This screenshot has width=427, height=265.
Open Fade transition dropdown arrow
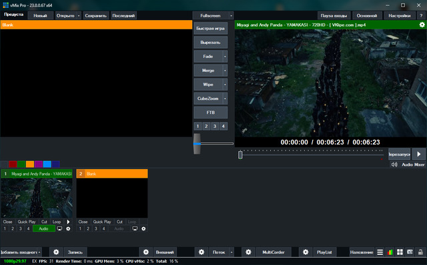tap(225, 57)
